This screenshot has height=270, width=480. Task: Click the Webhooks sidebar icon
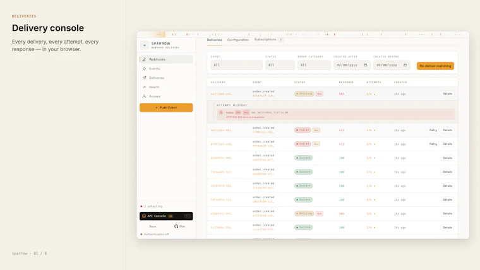tap(144, 59)
